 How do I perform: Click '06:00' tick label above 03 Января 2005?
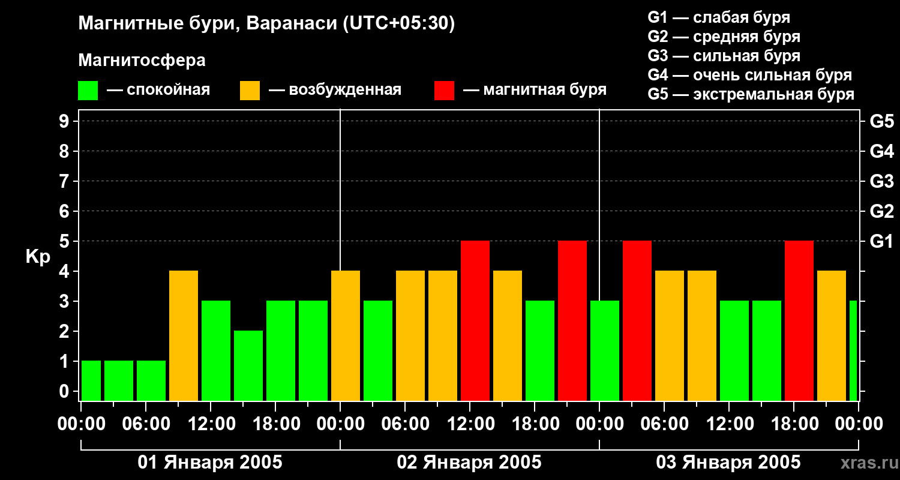664,424
